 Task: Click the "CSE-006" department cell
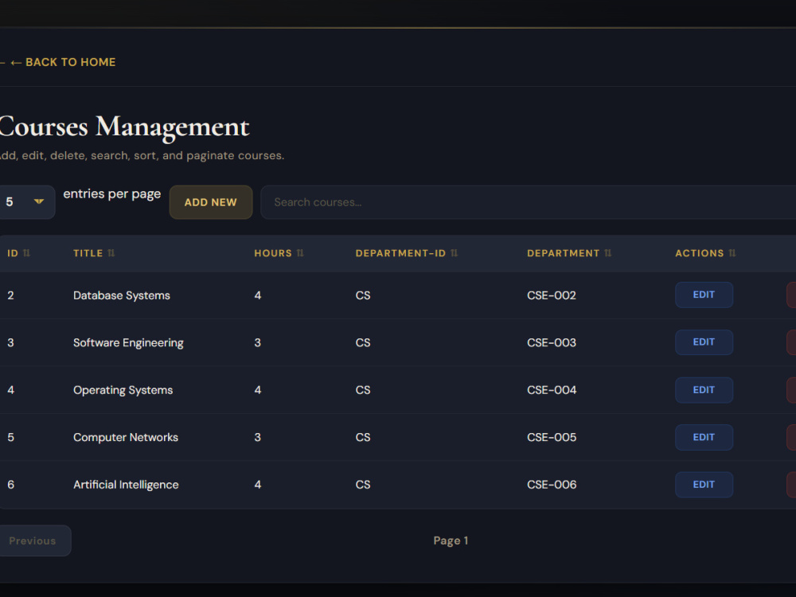552,485
